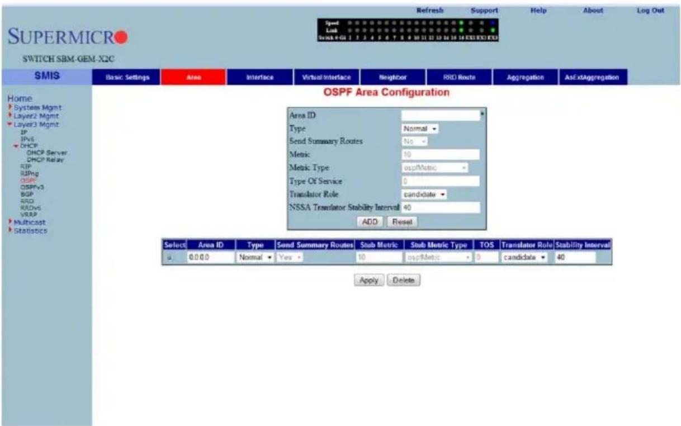Open RIP in the sidebar tree

[25, 166]
